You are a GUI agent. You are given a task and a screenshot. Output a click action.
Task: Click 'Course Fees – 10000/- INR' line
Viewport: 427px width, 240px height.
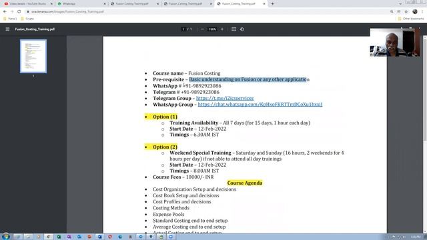pos(183,177)
